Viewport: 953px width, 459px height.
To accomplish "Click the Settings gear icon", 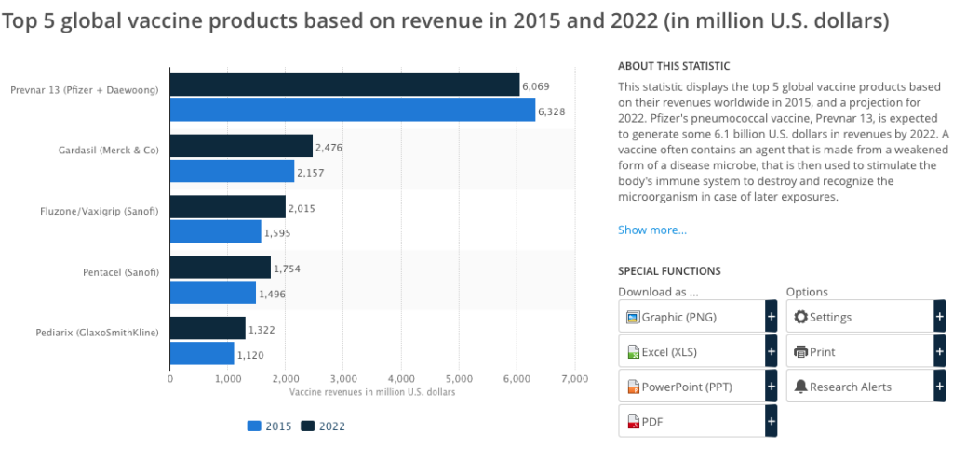I will point(801,317).
